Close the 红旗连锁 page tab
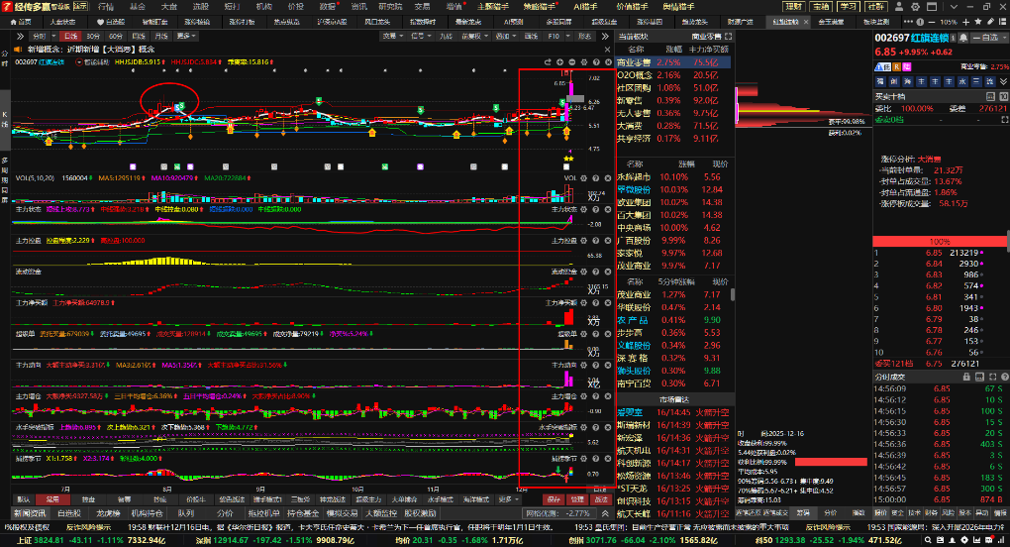1010x547 pixels. [x=806, y=21]
